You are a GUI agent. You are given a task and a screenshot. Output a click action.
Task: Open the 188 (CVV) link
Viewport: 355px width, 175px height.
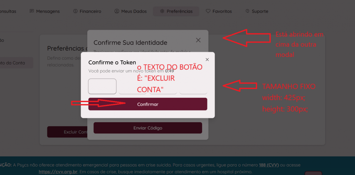(x=269, y=165)
